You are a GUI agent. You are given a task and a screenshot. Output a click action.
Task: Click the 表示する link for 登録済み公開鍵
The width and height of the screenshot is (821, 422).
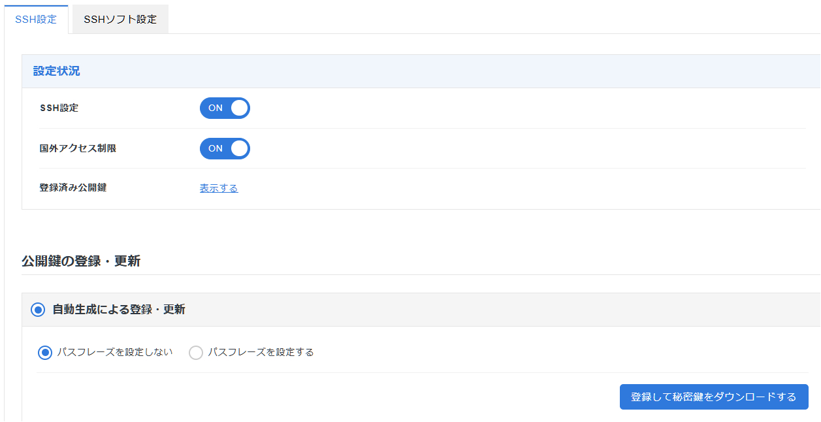[218, 187]
